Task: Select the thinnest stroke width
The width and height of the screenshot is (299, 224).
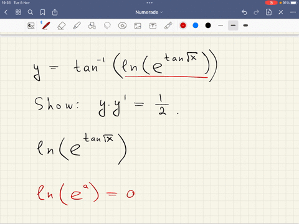Action: tap(221, 26)
